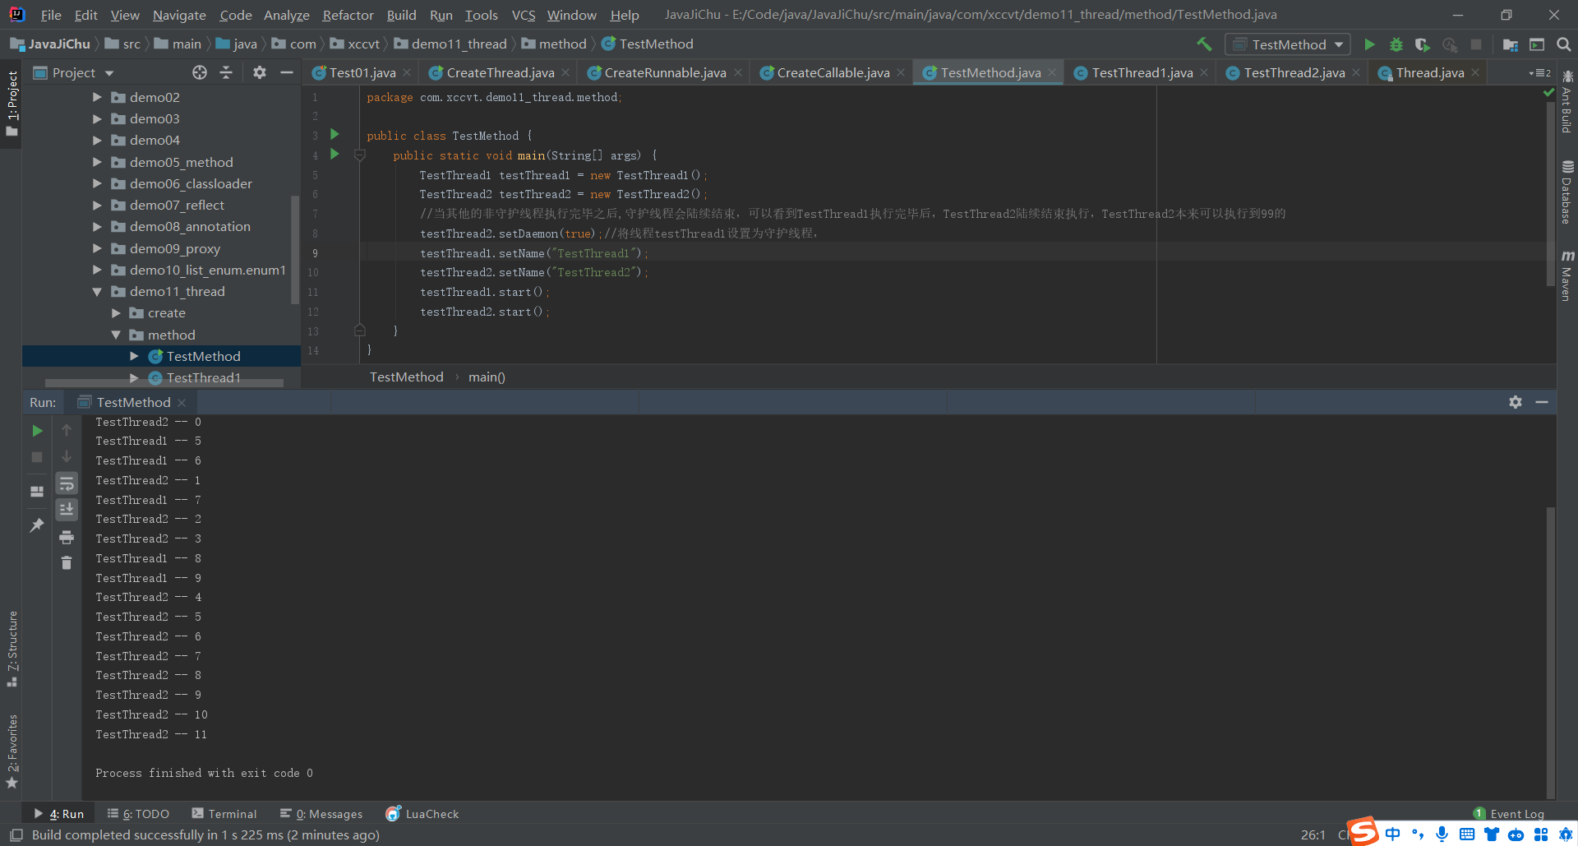Image resolution: width=1578 pixels, height=846 pixels.
Task: Open the TestMethod run configuration dropdown
Action: click(1288, 44)
